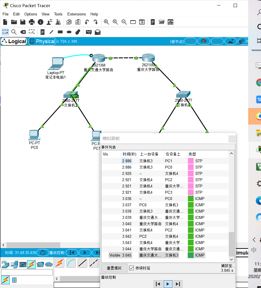Open the Activity Wizard info icon
This screenshot has height=288, width=261.
(x=41, y=22)
